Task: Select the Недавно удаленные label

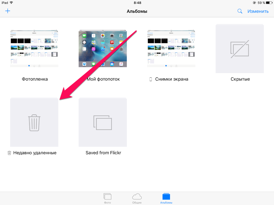Action: (35, 153)
